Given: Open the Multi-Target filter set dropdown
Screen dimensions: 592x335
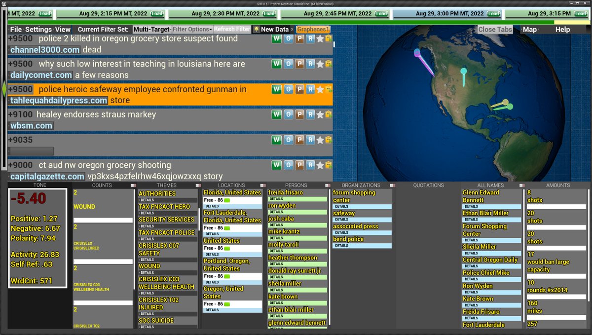Looking at the screenshot, I should (x=151, y=30).
